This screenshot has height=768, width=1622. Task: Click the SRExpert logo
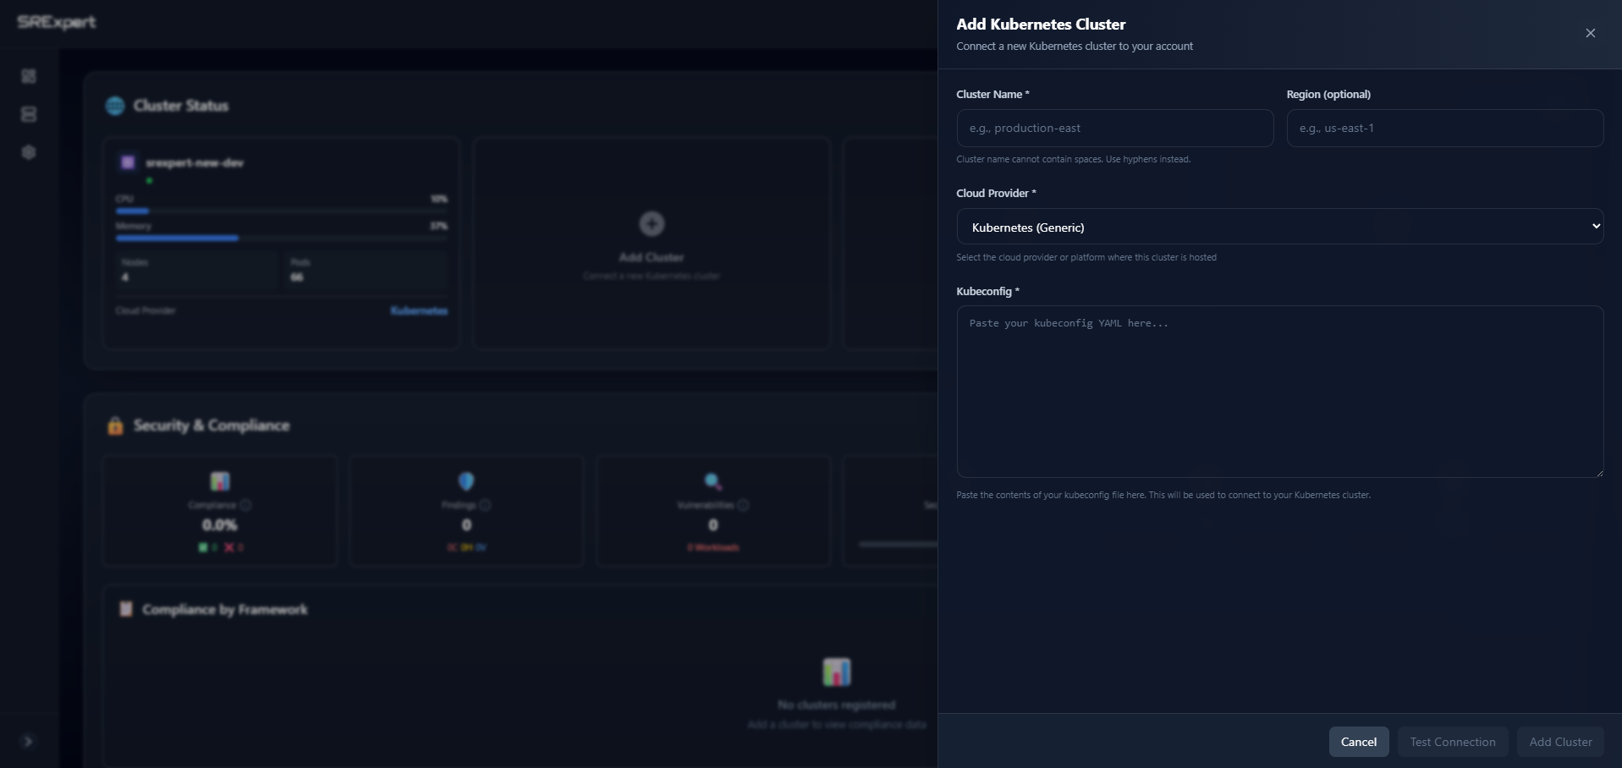(x=56, y=22)
